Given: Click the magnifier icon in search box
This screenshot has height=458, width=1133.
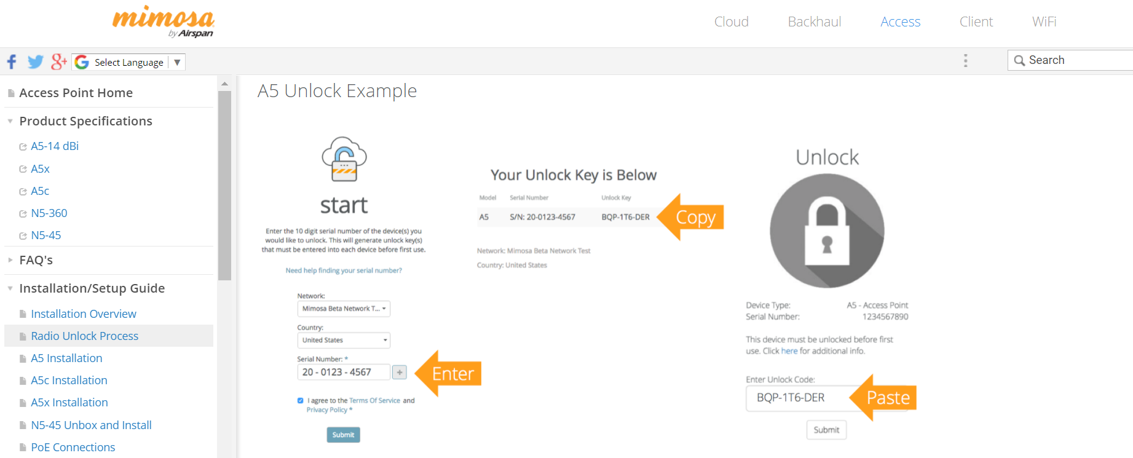Looking at the screenshot, I should [x=1019, y=60].
